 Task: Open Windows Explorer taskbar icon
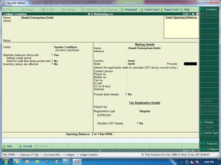tap(17, 162)
